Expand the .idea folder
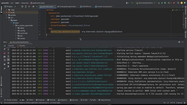187x105 pixels. pos(6,10)
